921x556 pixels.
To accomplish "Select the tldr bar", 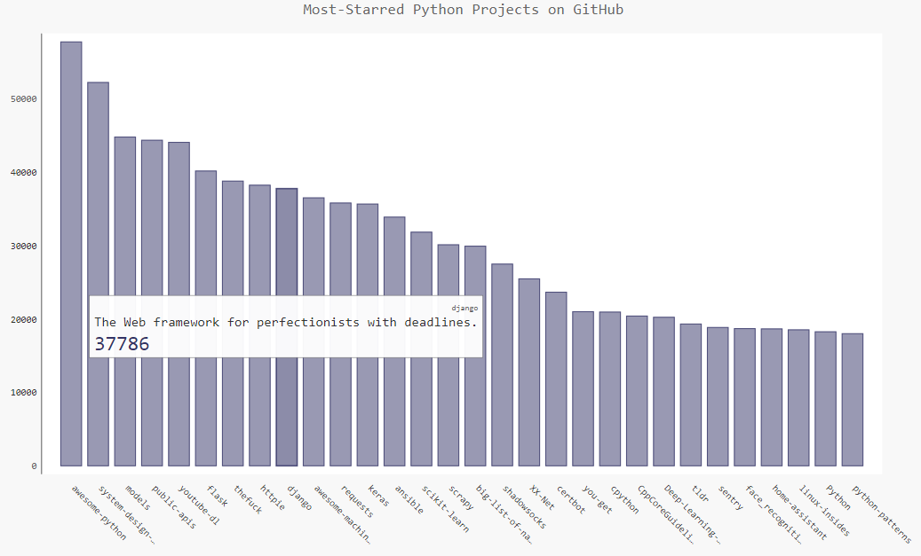I will tap(691, 395).
